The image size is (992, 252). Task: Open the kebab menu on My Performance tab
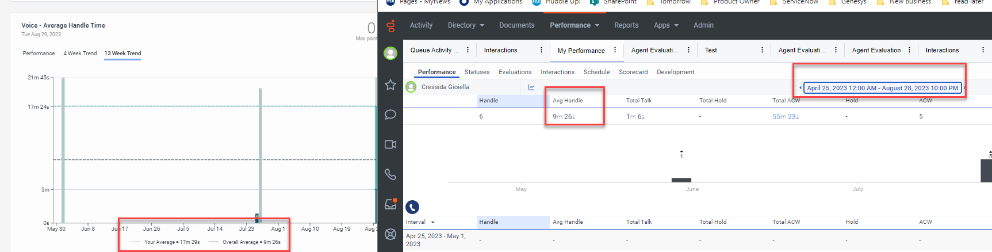(x=615, y=50)
